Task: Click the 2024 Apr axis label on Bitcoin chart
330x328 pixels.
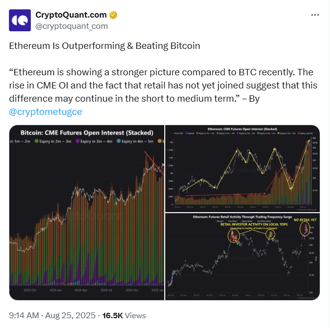Action: (x=81, y=290)
